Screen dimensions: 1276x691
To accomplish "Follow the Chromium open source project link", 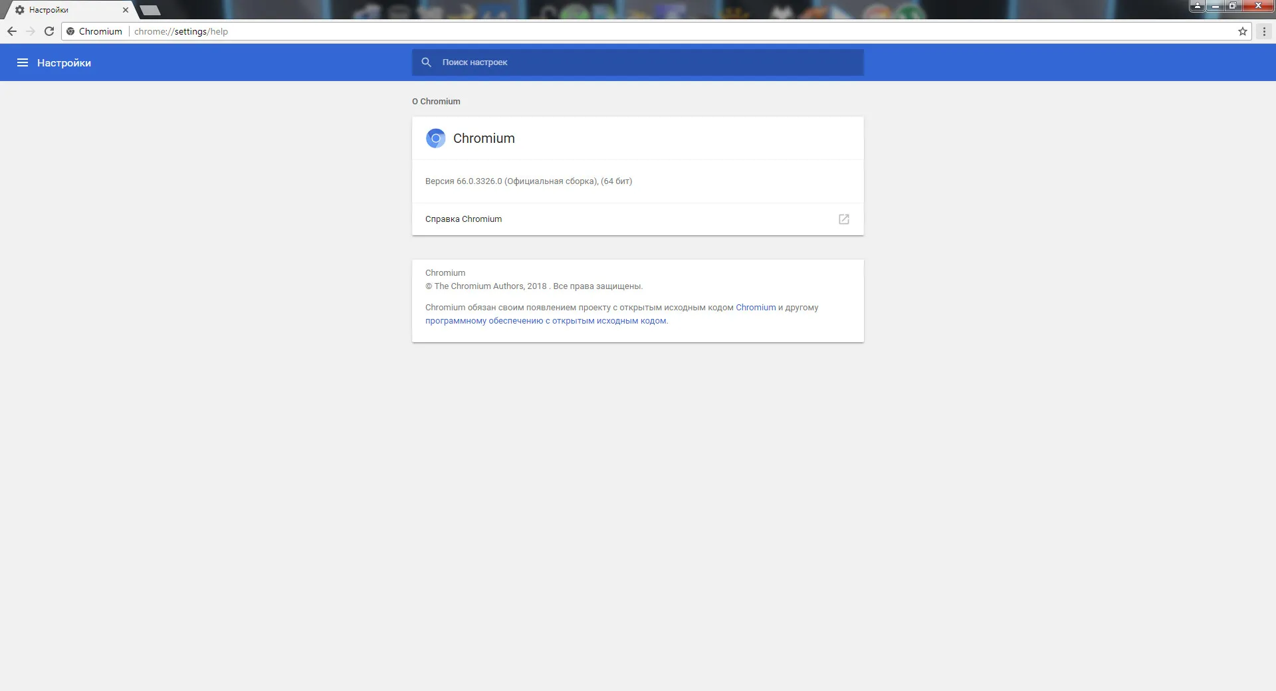I will [x=756, y=308].
